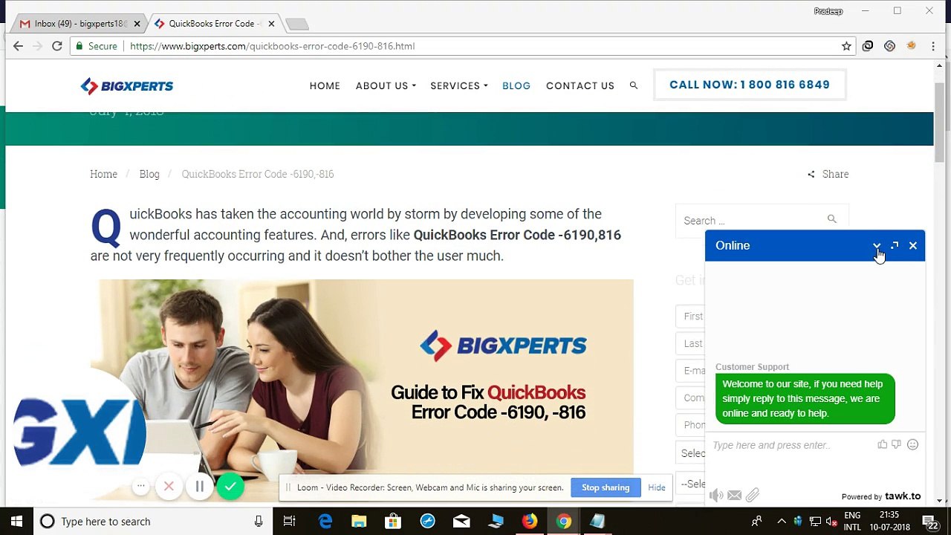Open the --Select dropdown in form
This screenshot has height=535, width=951.
pos(692,484)
